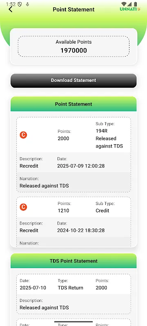
Task: Tap the Point Statement page title
Action: pyautogui.click(x=73, y=9)
